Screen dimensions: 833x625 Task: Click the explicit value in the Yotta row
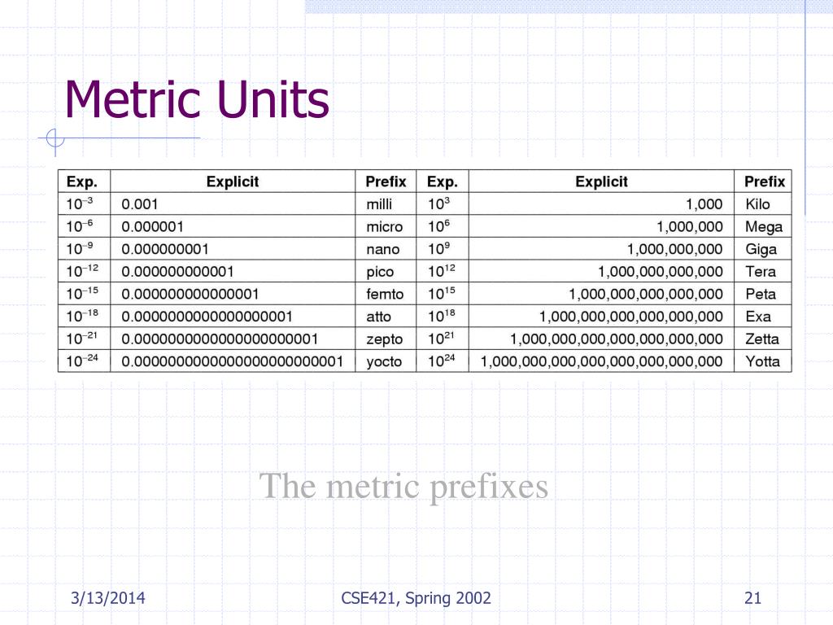coord(601,361)
